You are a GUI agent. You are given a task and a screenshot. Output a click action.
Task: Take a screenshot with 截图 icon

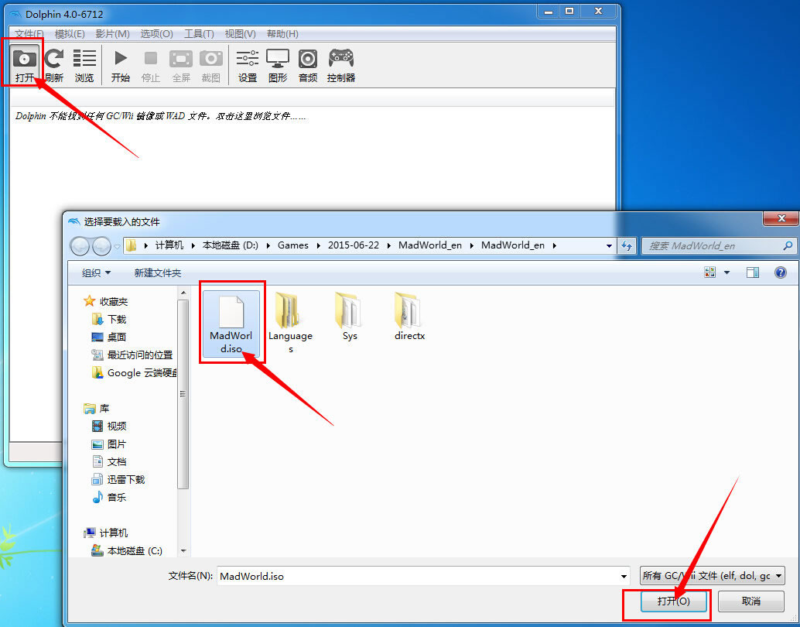point(210,65)
